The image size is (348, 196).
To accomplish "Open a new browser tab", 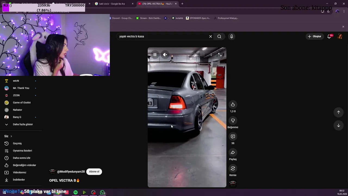I will point(182,4).
